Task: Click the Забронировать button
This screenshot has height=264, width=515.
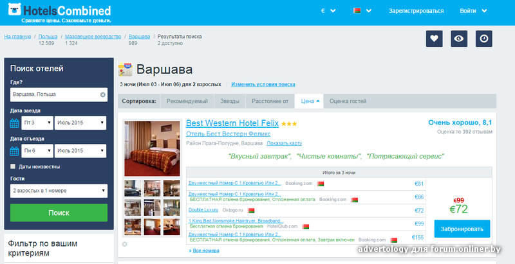Action: (x=462, y=229)
